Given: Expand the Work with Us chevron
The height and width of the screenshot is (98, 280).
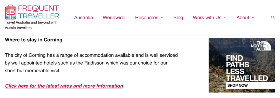Looking at the screenshot, I should pos(225,18).
